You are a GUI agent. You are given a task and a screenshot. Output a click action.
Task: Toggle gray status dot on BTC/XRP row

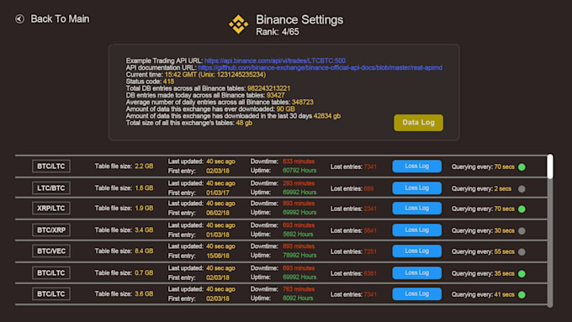point(522,231)
